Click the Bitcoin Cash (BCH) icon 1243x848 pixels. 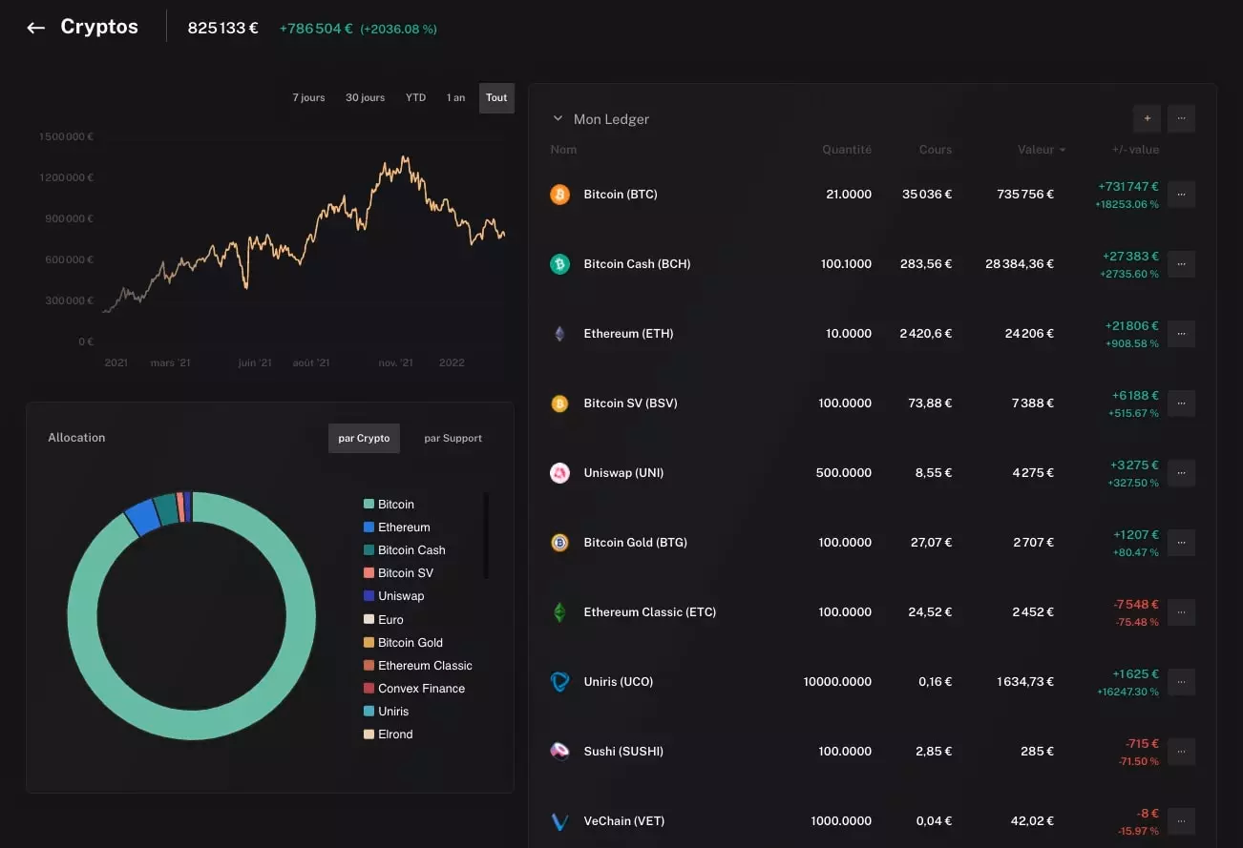[x=560, y=263]
